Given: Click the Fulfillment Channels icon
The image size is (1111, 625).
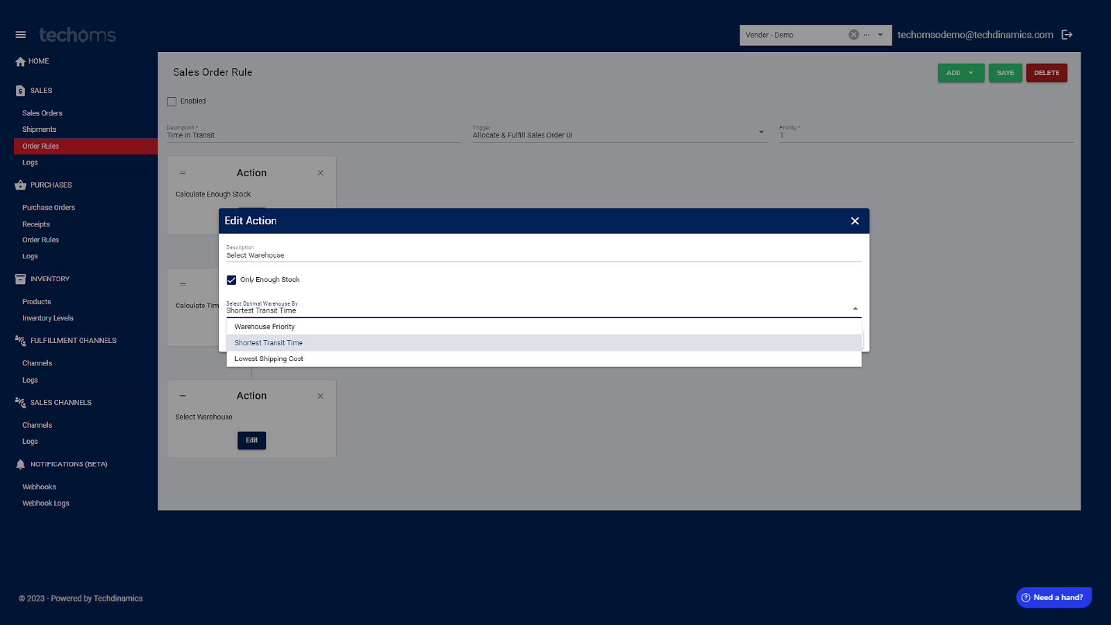Looking at the screenshot, I should tap(19, 340).
